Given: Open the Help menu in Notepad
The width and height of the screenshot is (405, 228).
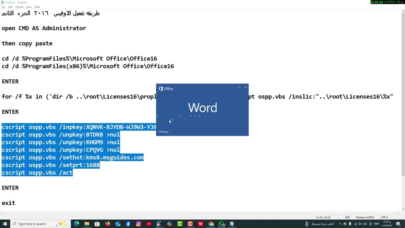Looking at the screenshot, I should point(37,7).
